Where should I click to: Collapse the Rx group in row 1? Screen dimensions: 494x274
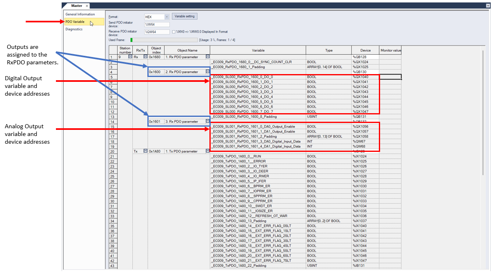click(x=145, y=57)
